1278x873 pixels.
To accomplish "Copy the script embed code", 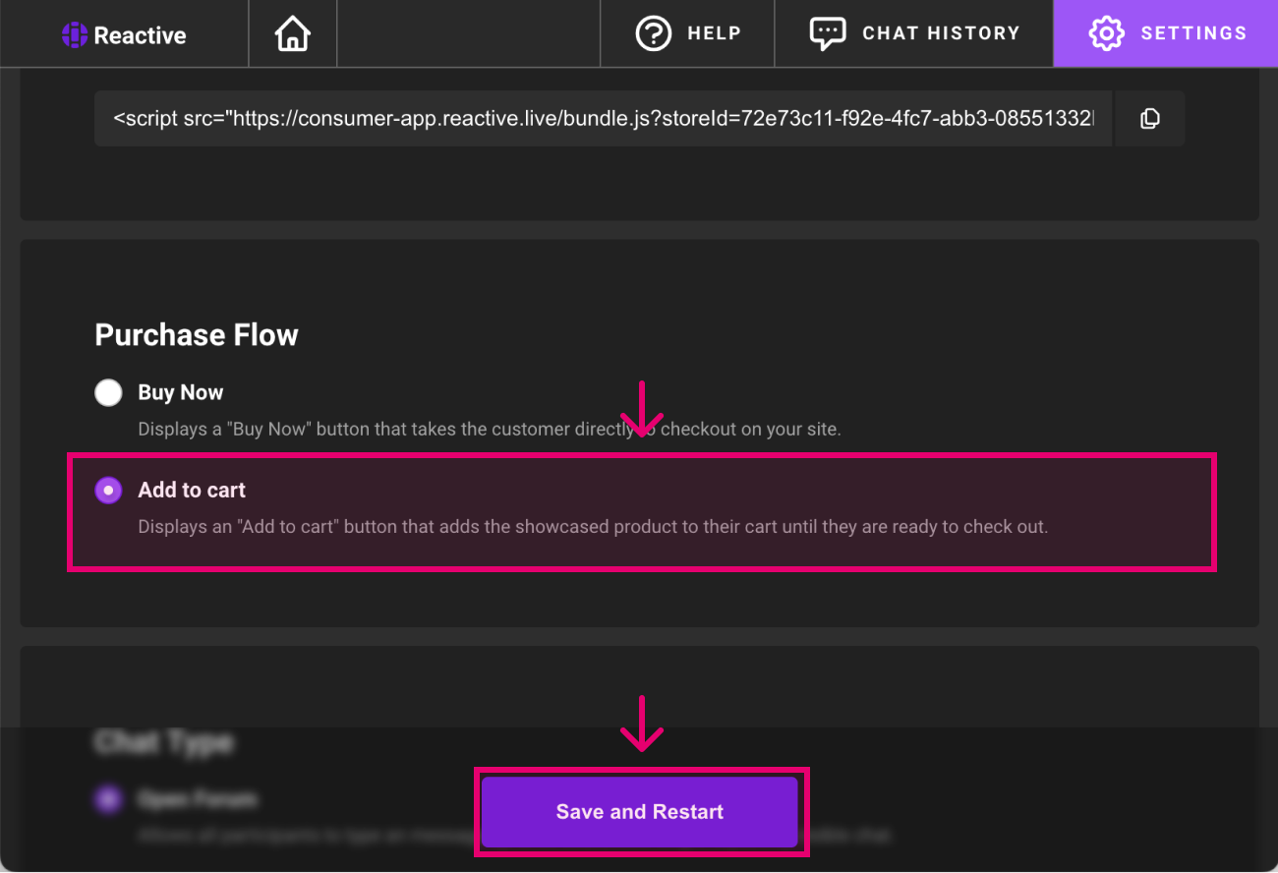I will click(x=1150, y=119).
